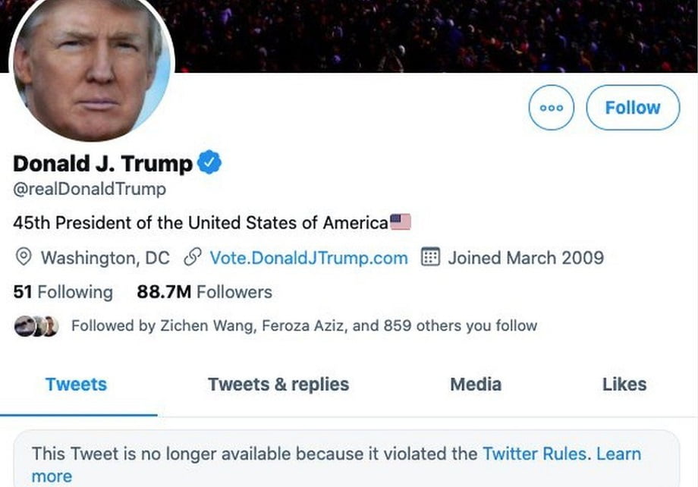Open the Vote.DonaldJTrump.com website link
This screenshot has width=698, height=487.
(308, 258)
